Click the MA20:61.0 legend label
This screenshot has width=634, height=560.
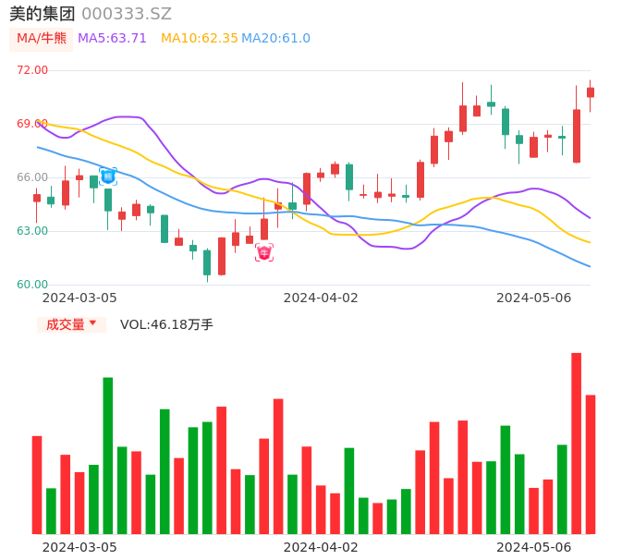pos(275,39)
